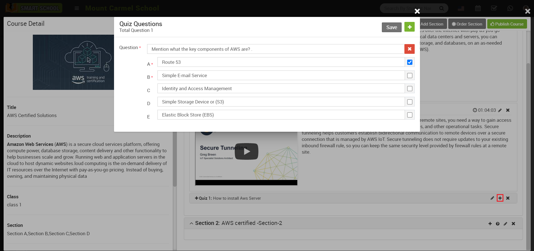
Task: Remove the question with the red X
Action: pos(409,49)
